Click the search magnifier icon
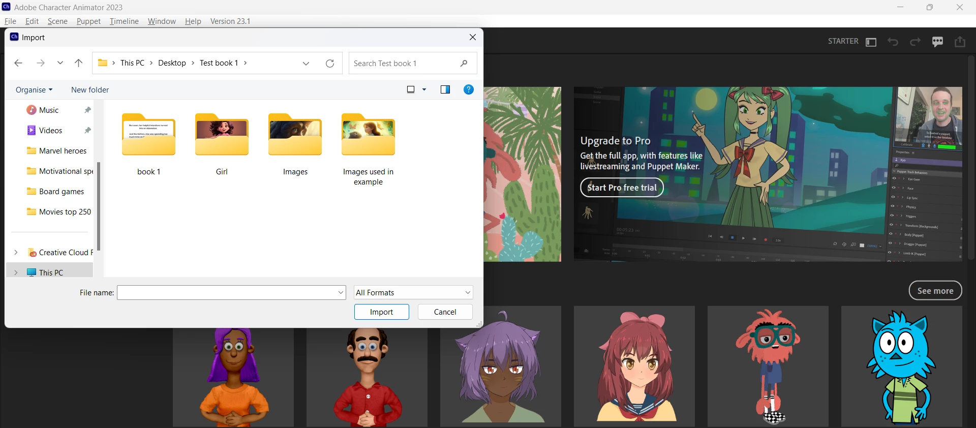Image resolution: width=976 pixels, height=428 pixels. tap(464, 63)
